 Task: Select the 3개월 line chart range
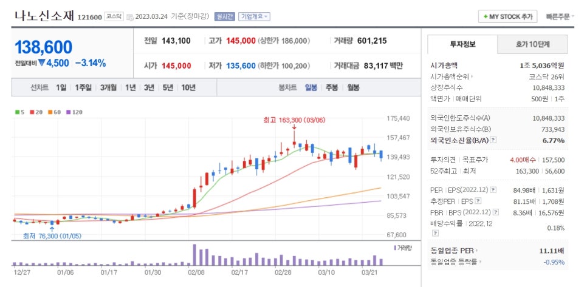click(108, 87)
